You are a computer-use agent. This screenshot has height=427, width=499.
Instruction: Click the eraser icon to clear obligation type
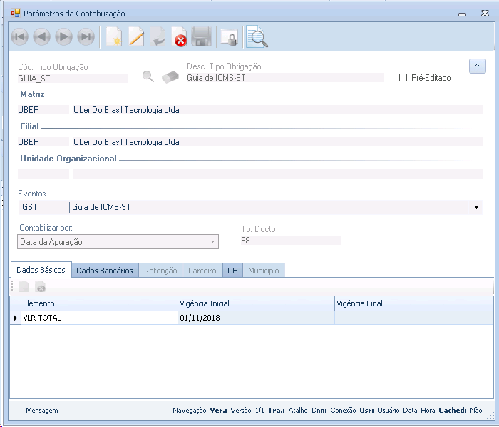pyautogui.click(x=170, y=77)
